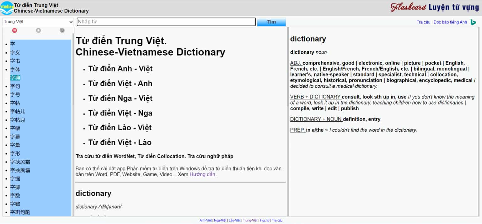Click the Nhập từ search field

(166, 22)
